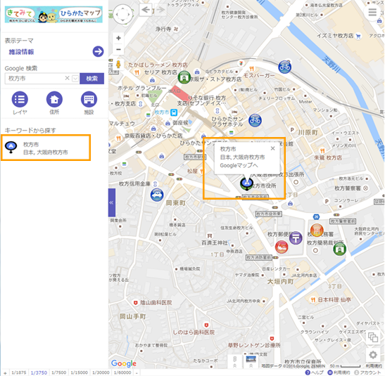Screen dimensions: 385x376
Task: Select the 1/15000 scale
Action: [80, 372]
